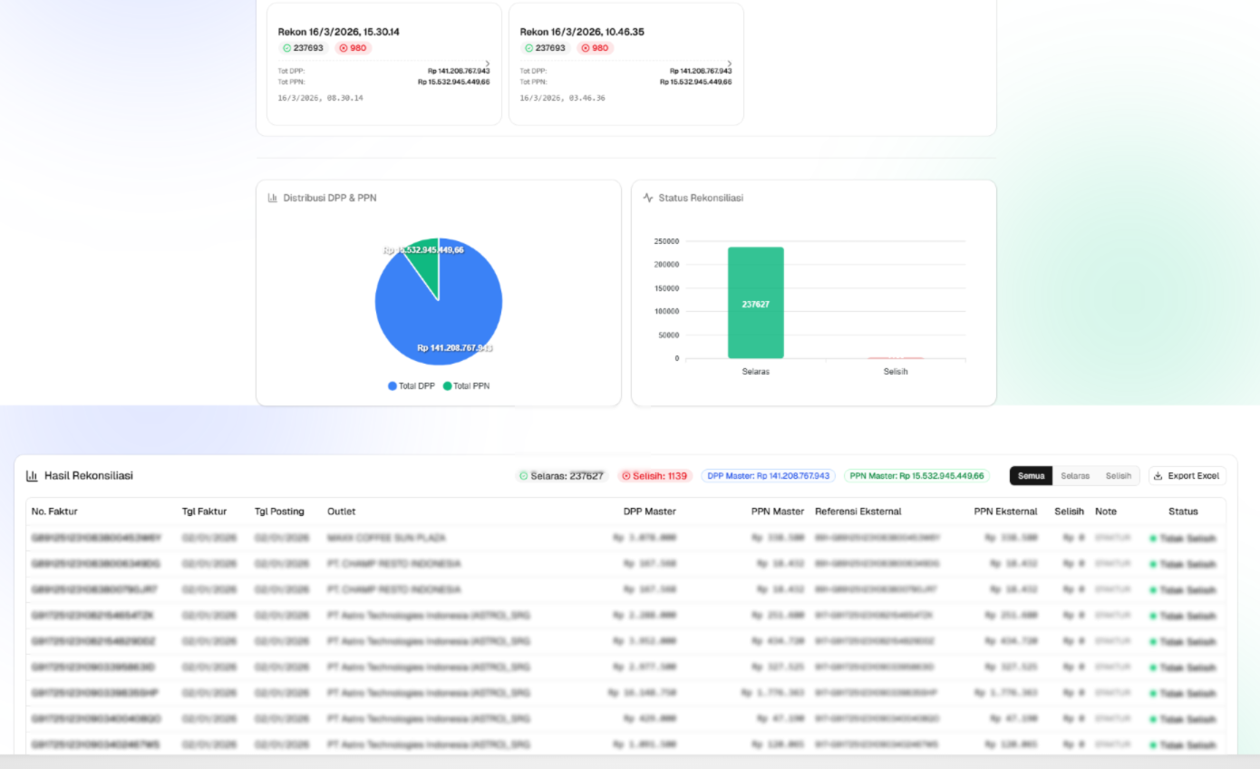This screenshot has width=1260, height=769.
Task: Expand the Rekon 16/3/2026, 10.46.35 card chevron
Action: tap(731, 63)
